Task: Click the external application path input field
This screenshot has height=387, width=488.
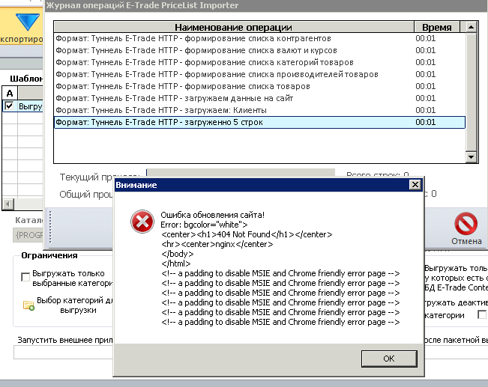Action: point(63,353)
